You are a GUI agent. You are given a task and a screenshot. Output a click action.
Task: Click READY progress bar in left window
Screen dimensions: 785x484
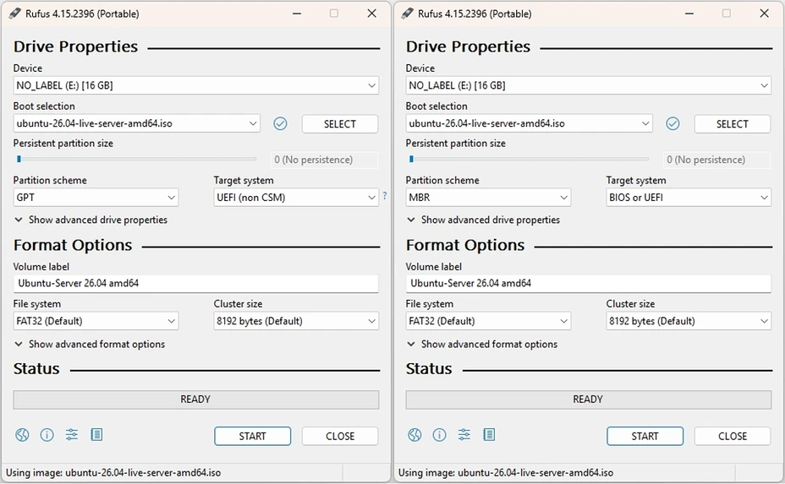pyautogui.click(x=195, y=400)
